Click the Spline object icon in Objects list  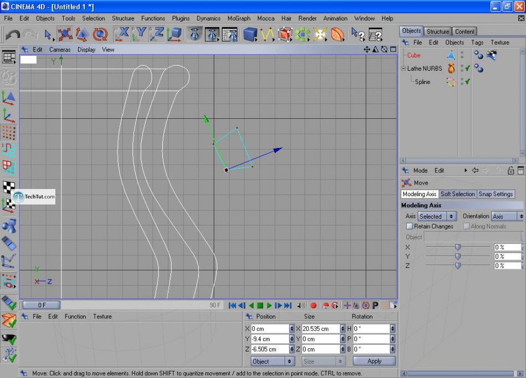[451, 82]
